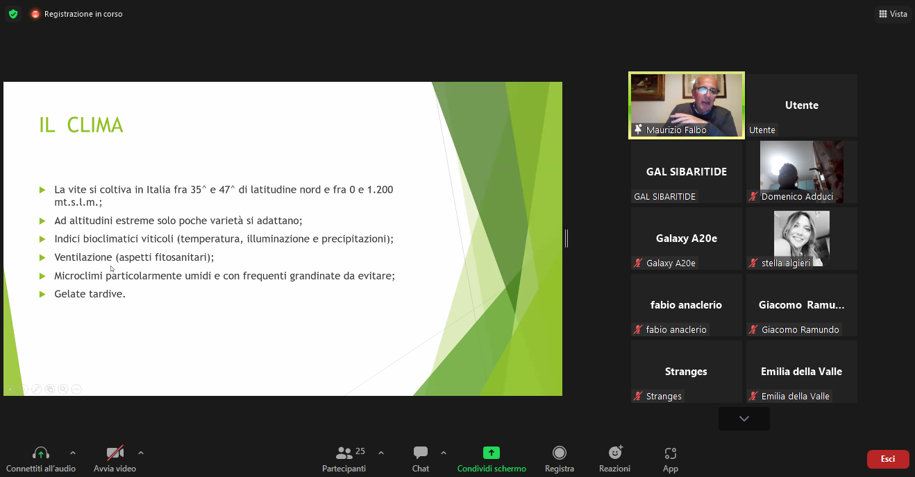Click the bullet "Ventilazione (aspetti fitosanitari);"
Image resolution: width=915 pixels, height=477 pixels.
pos(134,257)
